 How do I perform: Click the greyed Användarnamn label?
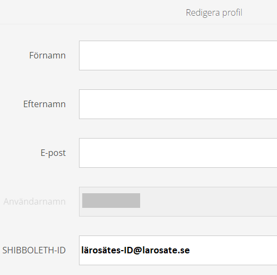[x=35, y=201]
